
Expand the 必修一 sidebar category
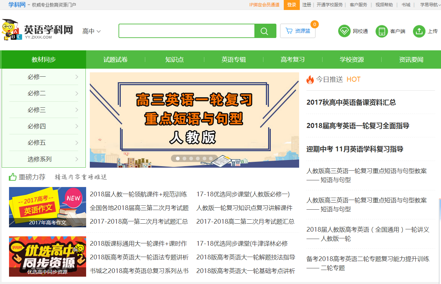[44, 77]
